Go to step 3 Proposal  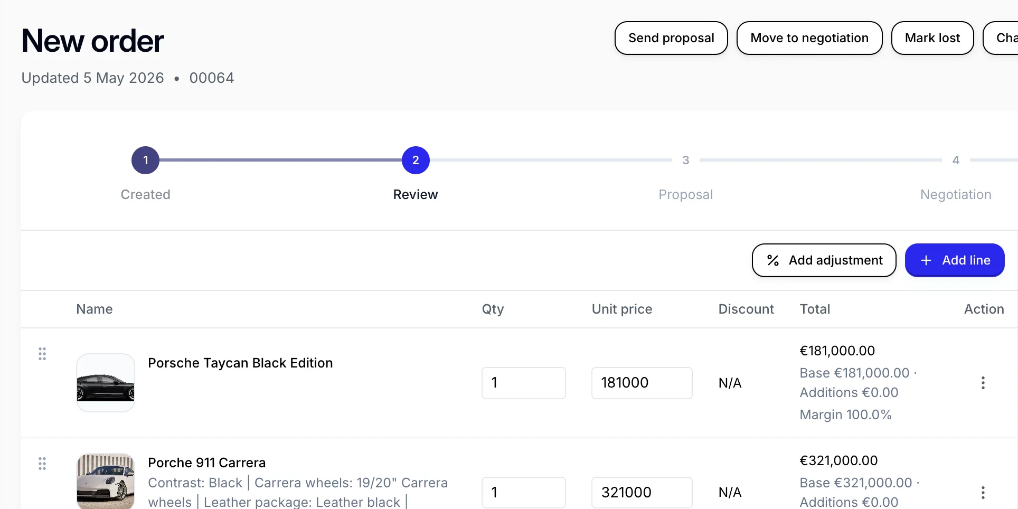[x=686, y=160]
